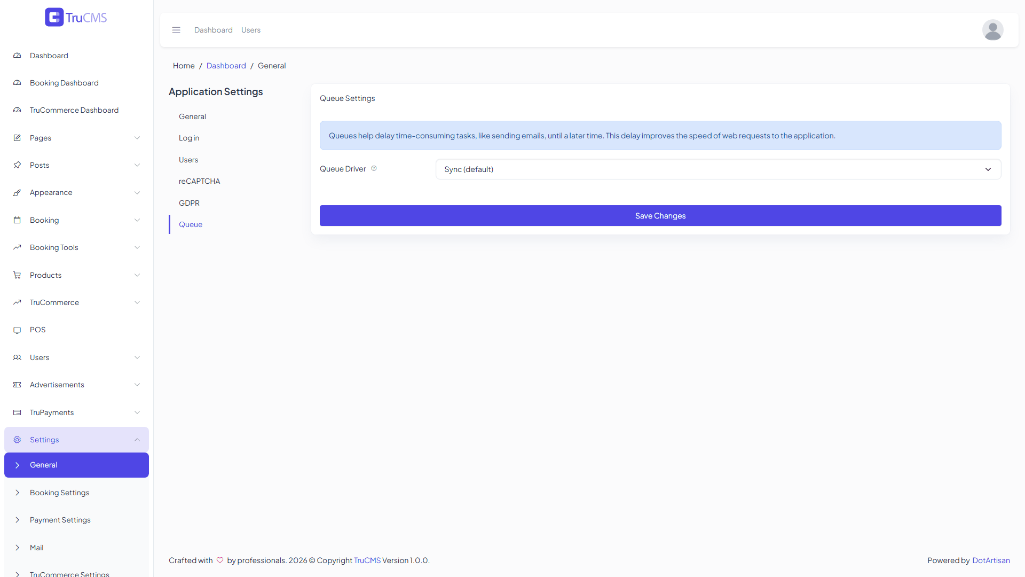This screenshot has height=577, width=1025.
Task: Click the Queue Driver help icon
Action: click(374, 168)
